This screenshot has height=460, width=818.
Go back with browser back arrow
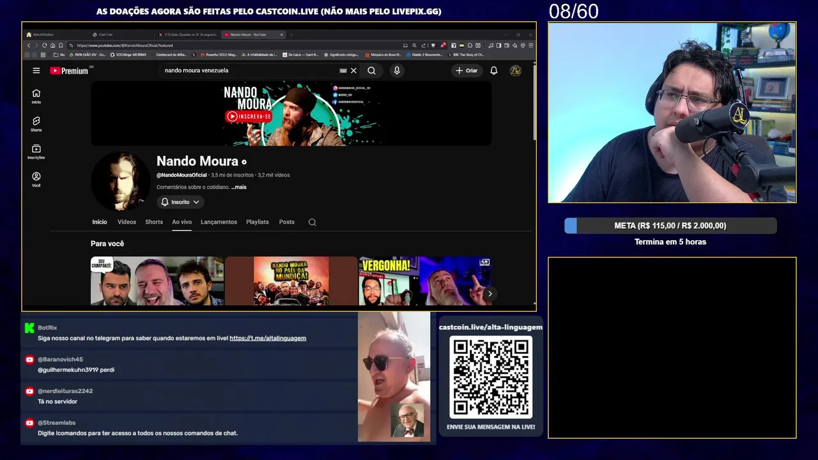(28, 45)
